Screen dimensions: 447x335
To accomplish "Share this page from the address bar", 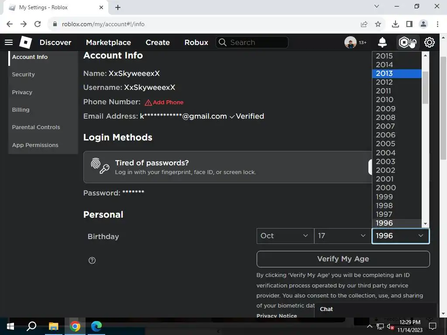I will [364, 24].
